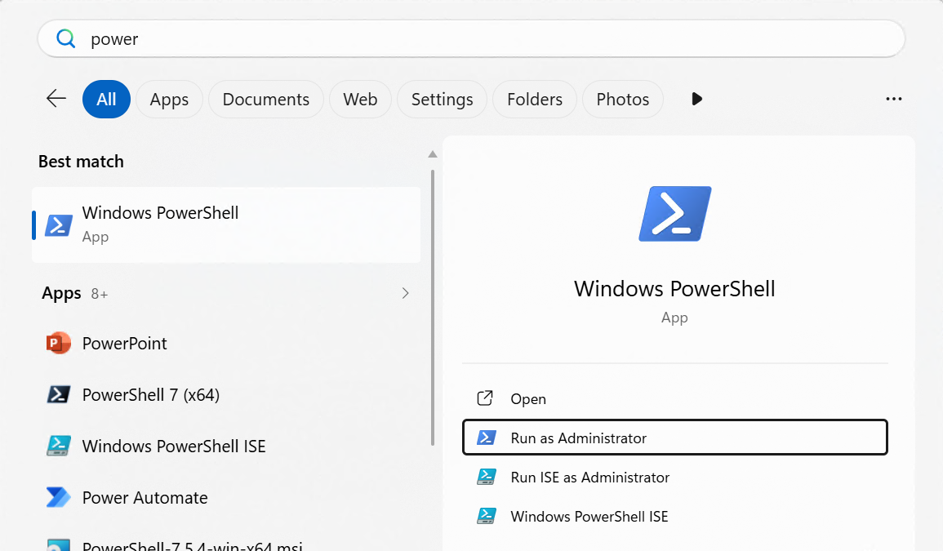
Task: Open Windows PowerShell ISE from Apps list
Action: coord(226,446)
